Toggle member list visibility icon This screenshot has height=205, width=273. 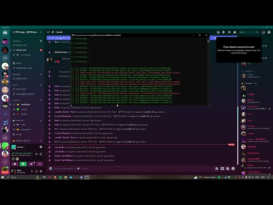235,32
